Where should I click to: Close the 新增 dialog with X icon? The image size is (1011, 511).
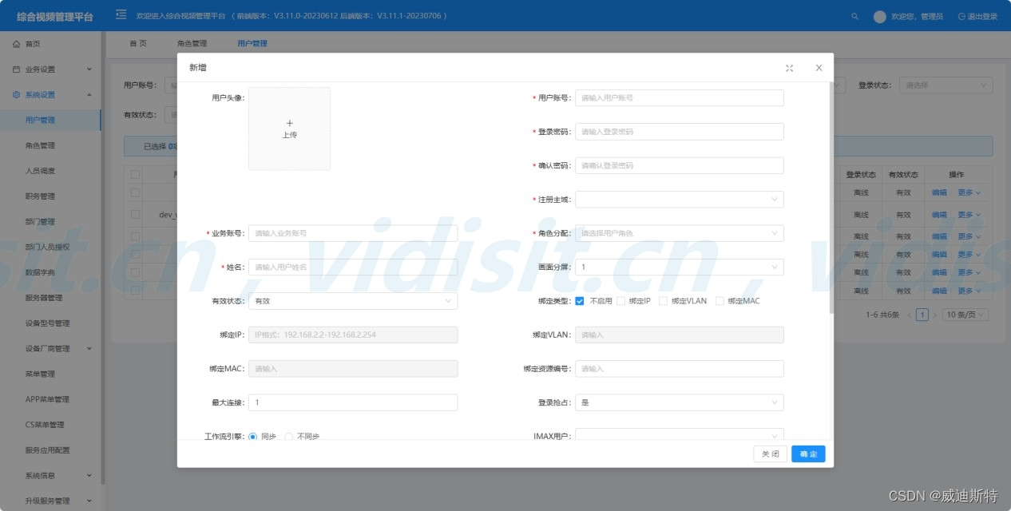tap(819, 69)
